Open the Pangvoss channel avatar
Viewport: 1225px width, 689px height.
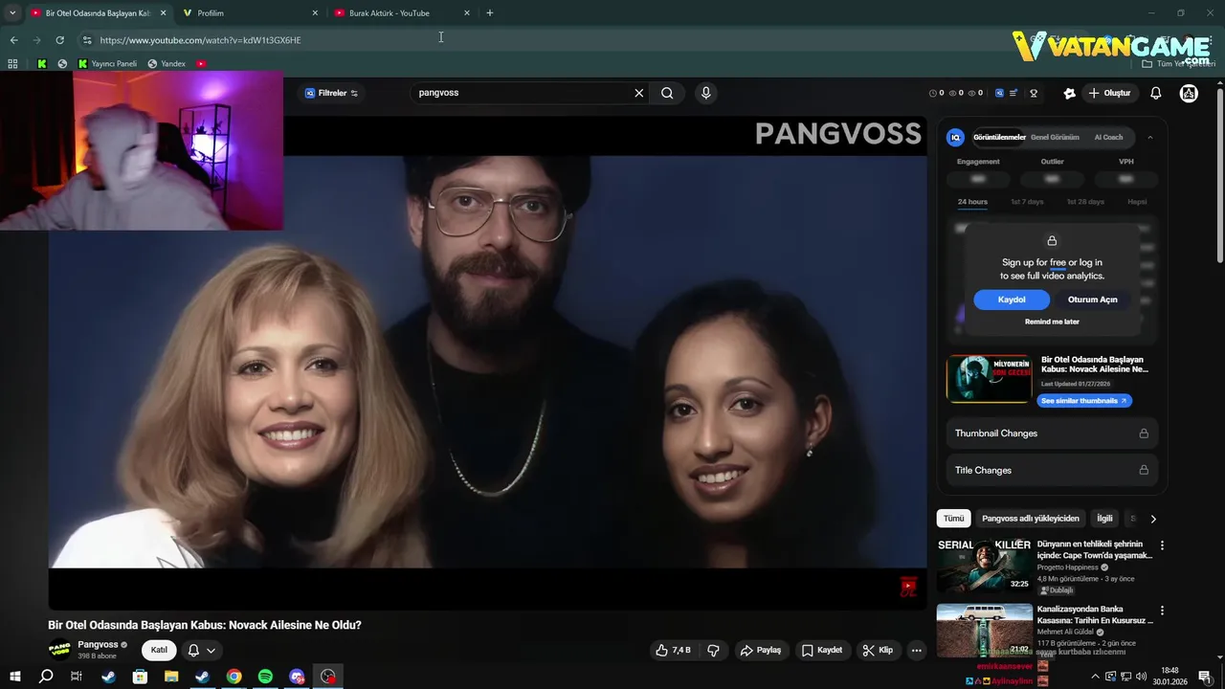59,650
